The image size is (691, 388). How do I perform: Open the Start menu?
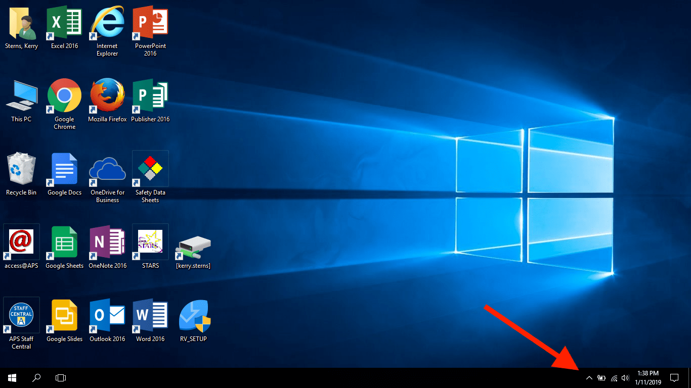click(11, 377)
